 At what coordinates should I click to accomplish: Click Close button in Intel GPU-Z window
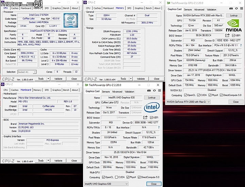[x=154, y=184]
